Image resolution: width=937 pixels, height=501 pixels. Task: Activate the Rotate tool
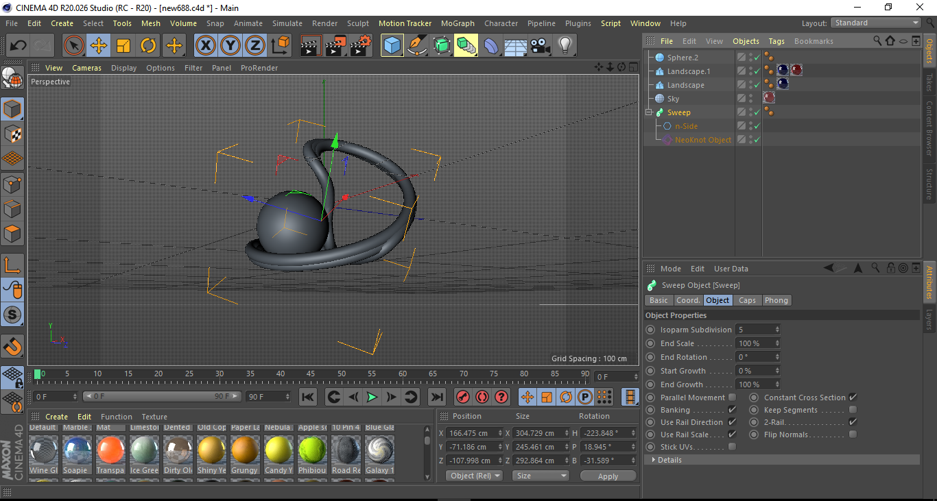[x=148, y=46]
